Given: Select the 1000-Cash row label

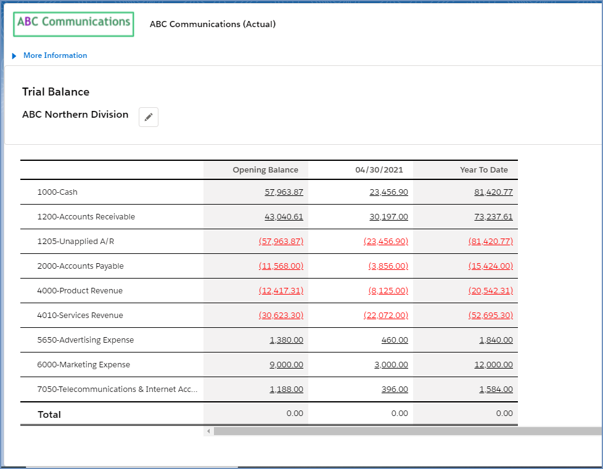Looking at the screenshot, I should 57,192.
